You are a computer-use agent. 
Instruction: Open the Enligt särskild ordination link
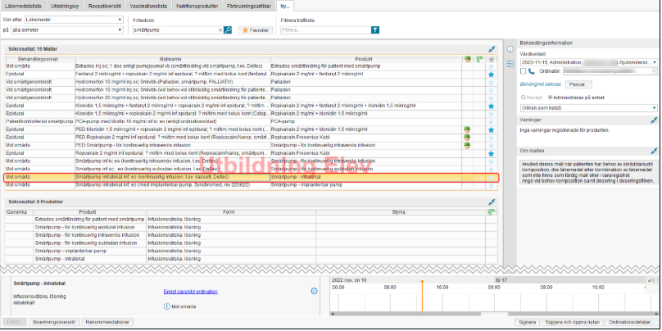190,291
